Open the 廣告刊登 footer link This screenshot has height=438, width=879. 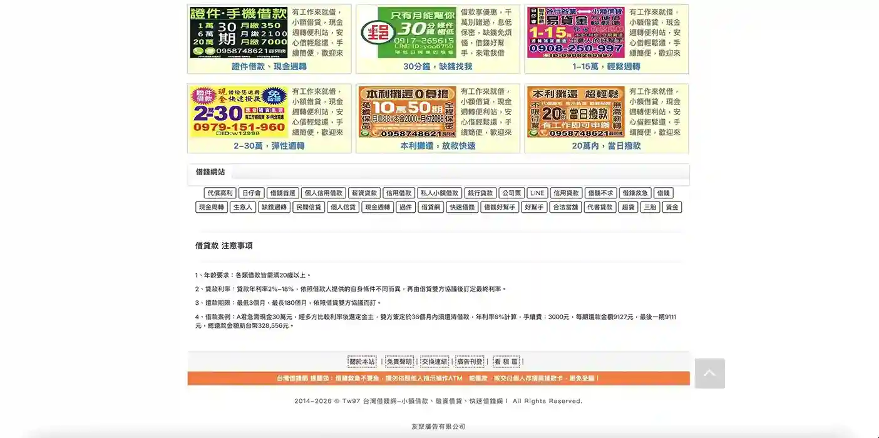(470, 361)
